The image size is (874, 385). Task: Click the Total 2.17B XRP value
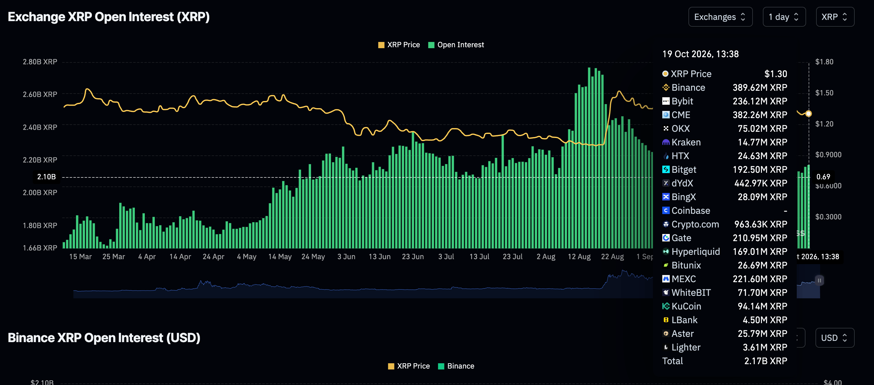765,361
